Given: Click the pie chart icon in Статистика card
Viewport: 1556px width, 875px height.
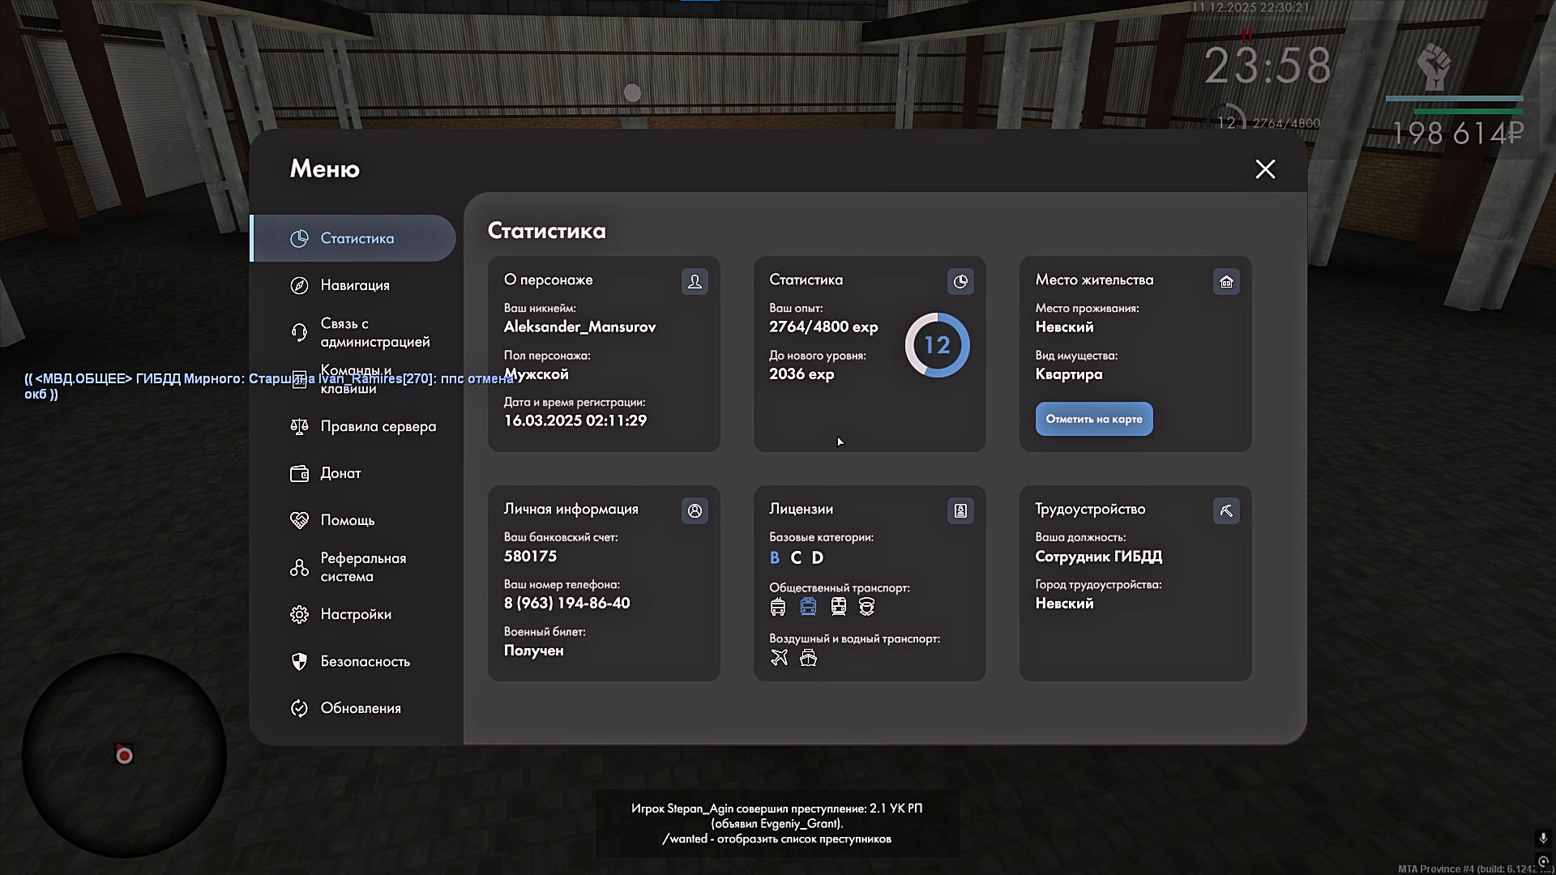Looking at the screenshot, I should point(960,281).
